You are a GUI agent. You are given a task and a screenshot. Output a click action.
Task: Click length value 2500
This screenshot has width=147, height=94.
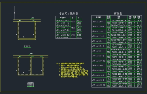pos(130,62)
